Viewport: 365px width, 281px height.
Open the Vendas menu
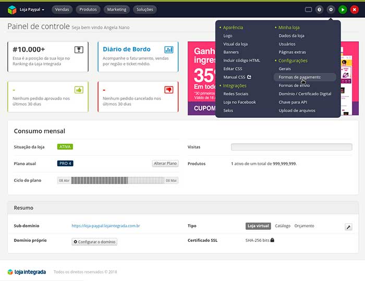coord(62,9)
